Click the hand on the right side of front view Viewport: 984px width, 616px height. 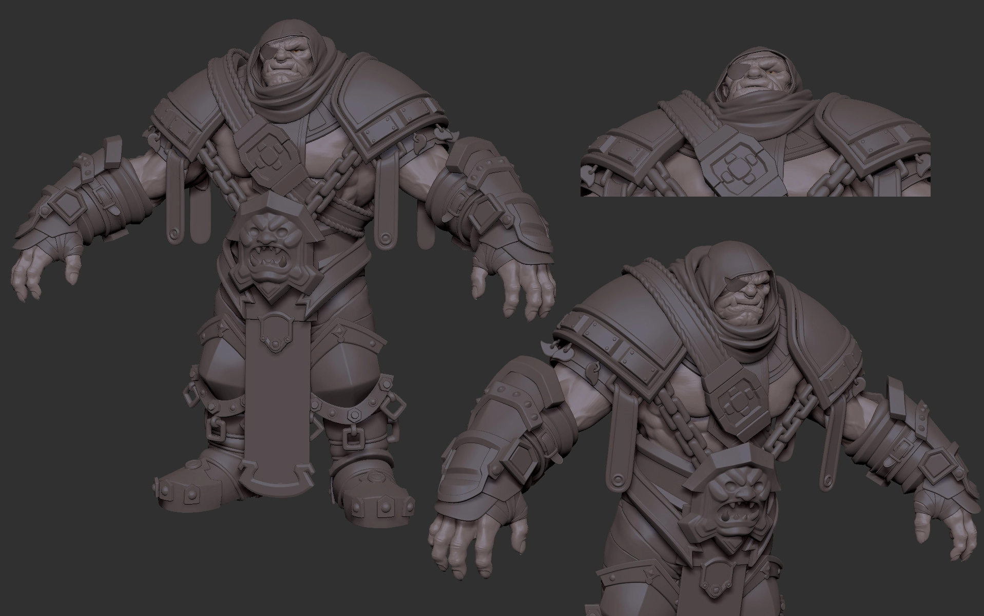(x=518, y=282)
